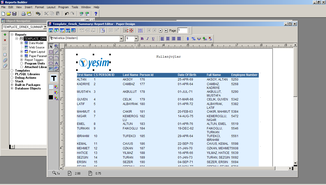Click the Help question mark button
The height and width of the screenshot is (185, 326).
[x=96, y=14]
